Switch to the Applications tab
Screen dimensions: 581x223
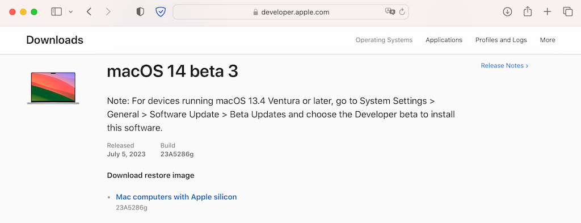(444, 40)
